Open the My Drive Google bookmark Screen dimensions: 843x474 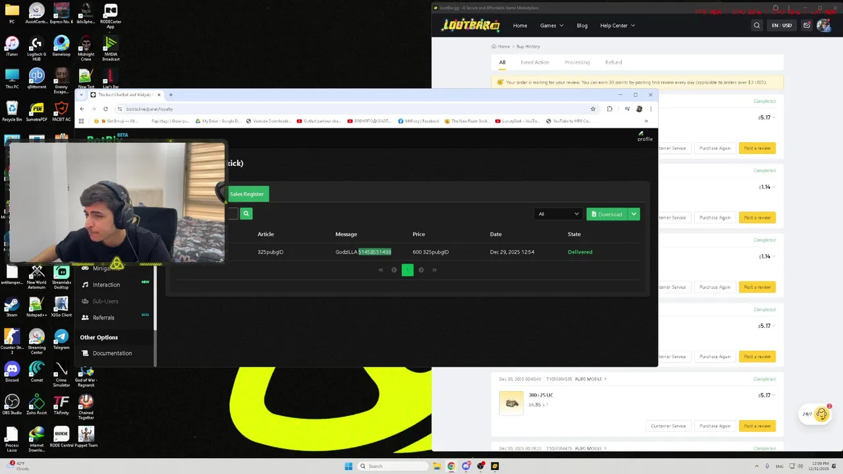(x=217, y=121)
